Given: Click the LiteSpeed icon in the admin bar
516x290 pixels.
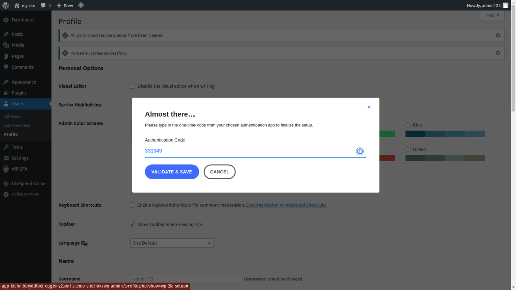Looking at the screenshot, I should [x=81, y=5].
